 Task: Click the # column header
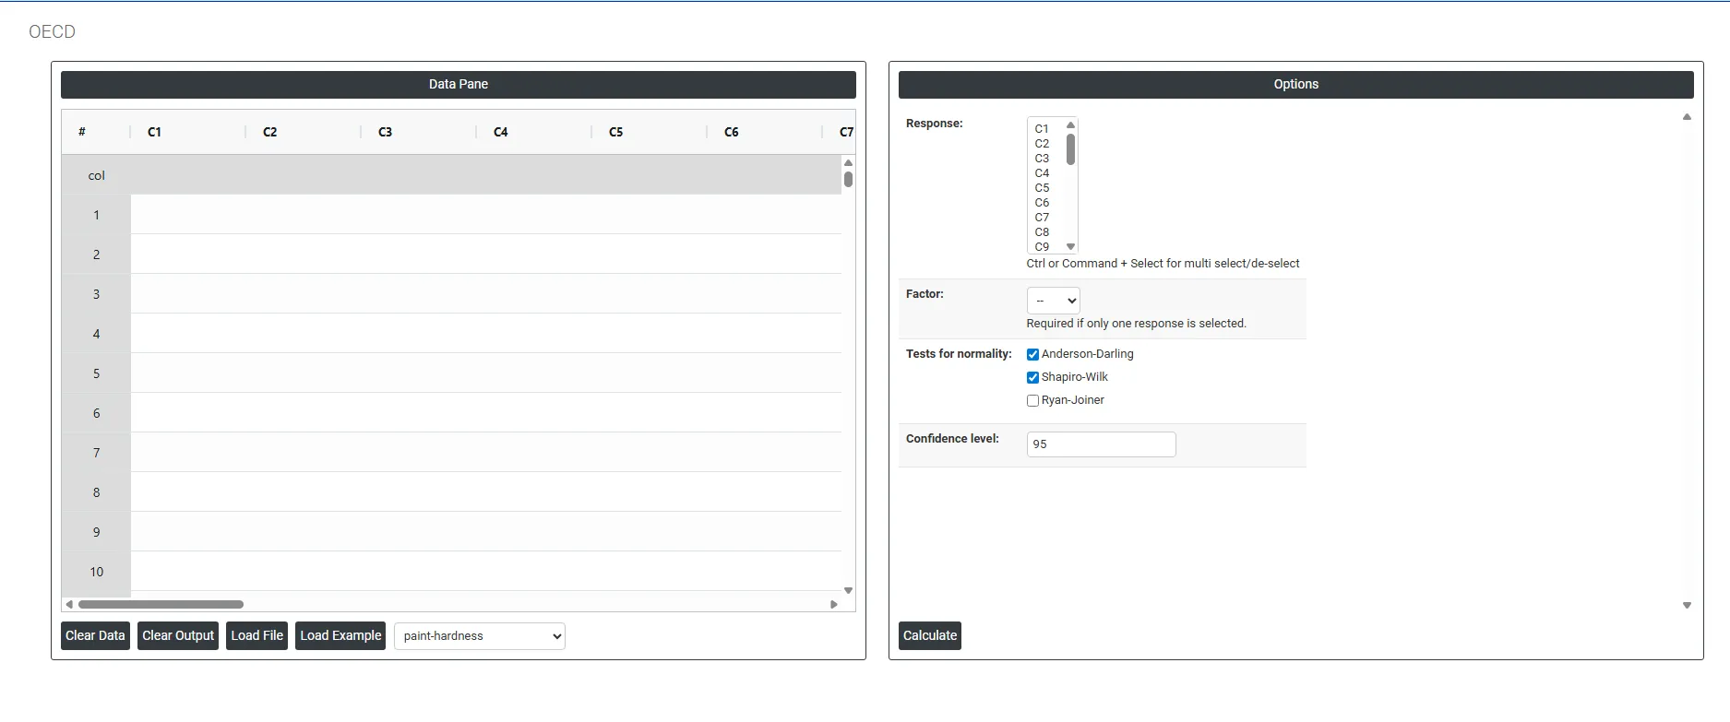(96, 132)
